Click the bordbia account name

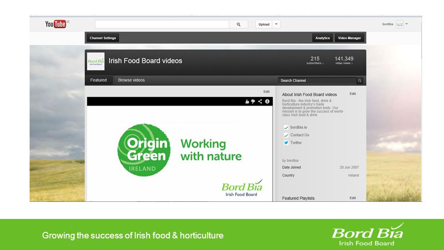click(x=388, y=24)
